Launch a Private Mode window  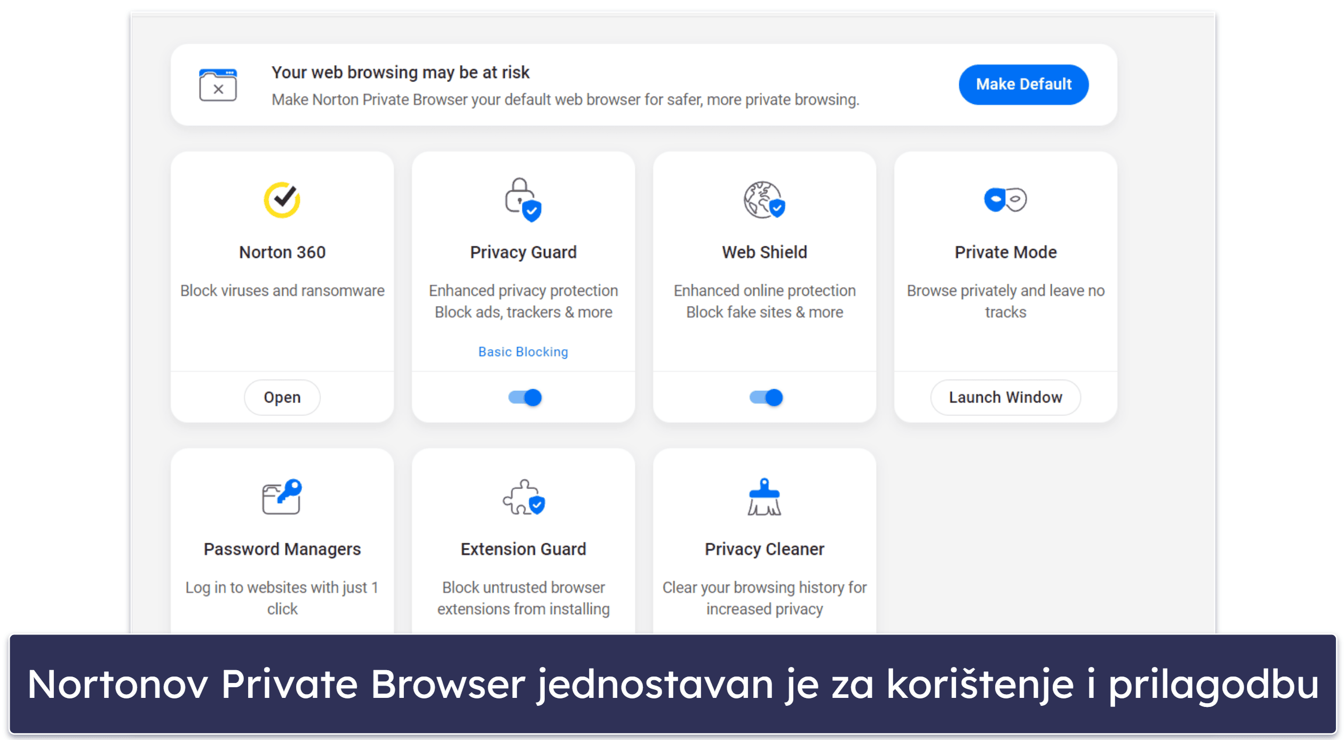(x=1005, y=397)
